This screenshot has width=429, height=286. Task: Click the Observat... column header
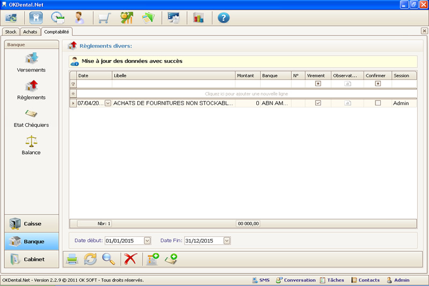click(347, 76)
